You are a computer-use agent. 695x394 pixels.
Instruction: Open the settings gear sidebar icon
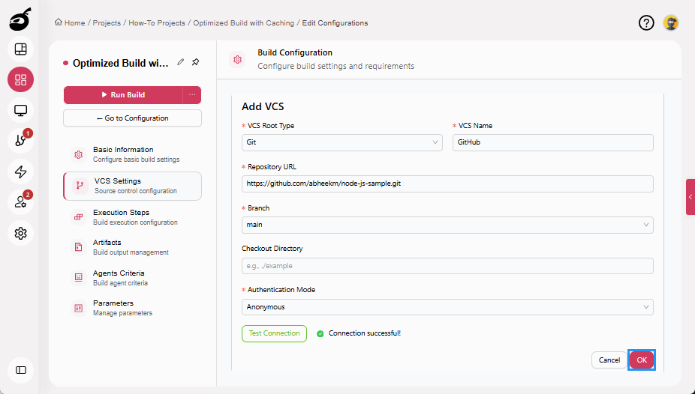21,233
